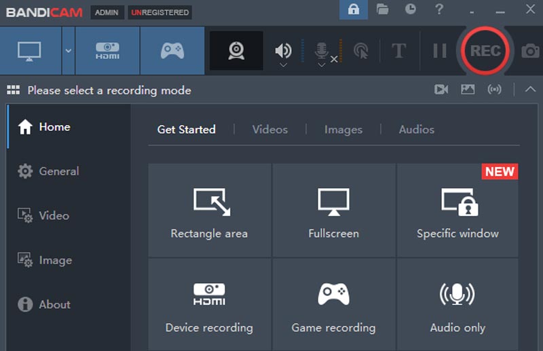543x351 pixels.
Task: Switch to Videos tab
Action: 269,130
